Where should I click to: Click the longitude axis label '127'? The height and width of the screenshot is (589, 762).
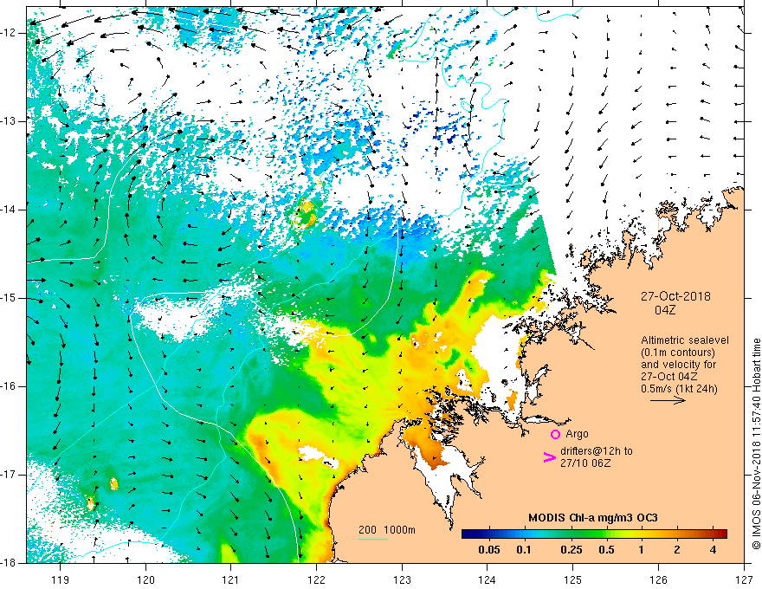744,579
